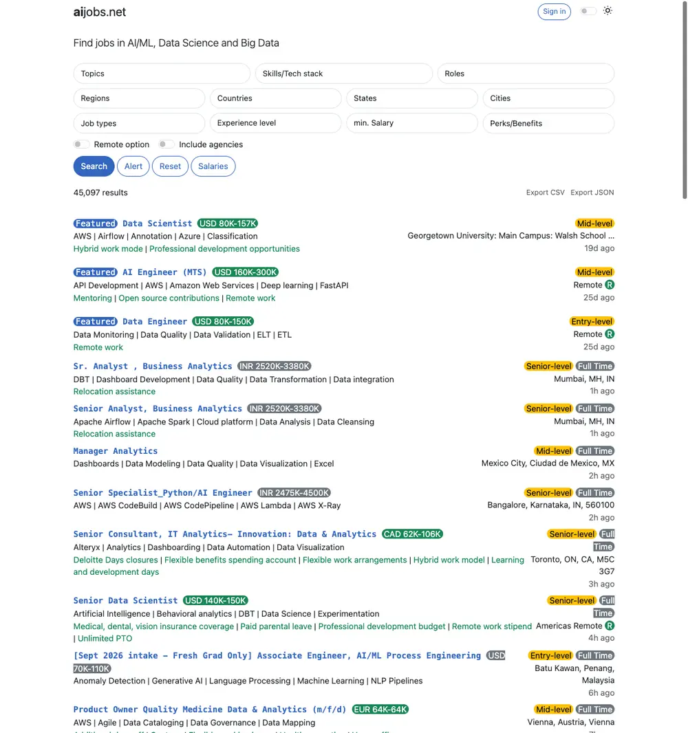Click Featured badge on AI Engineer row
Viewport: 688px width, 733px height.
96,272
